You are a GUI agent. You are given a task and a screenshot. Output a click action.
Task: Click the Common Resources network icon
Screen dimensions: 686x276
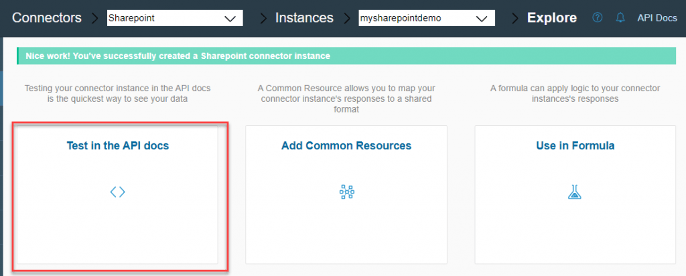[346, 192]
